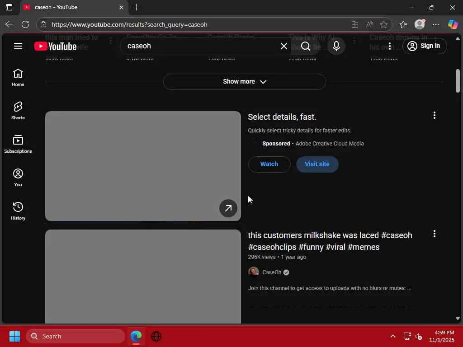Open YouTube settings three-dot menu near Sign in
The width and height of the screenshot is (463, 347).
(390, 46)
